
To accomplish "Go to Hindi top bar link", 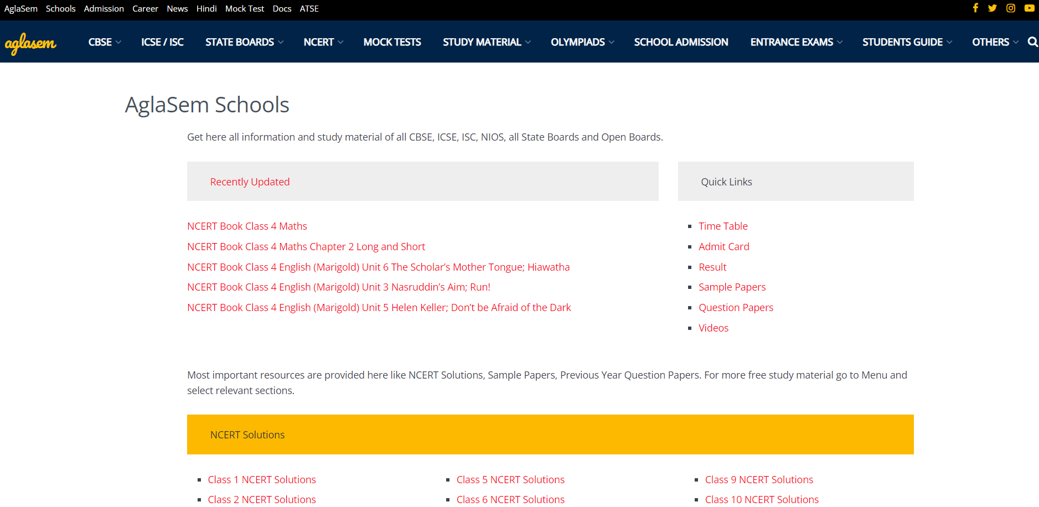I will [206, 9].
